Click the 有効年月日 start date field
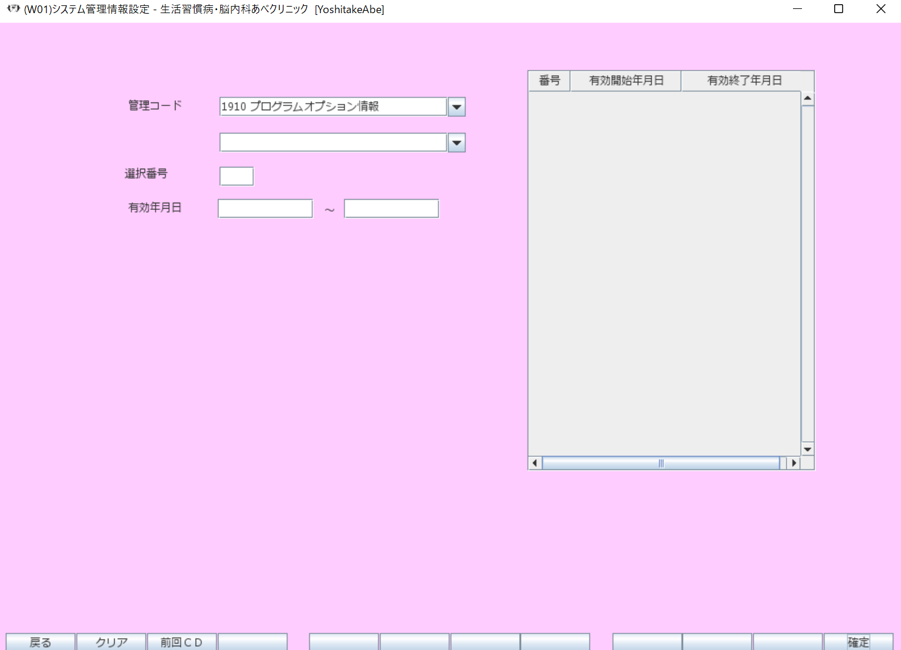 [x=265, y=209]
